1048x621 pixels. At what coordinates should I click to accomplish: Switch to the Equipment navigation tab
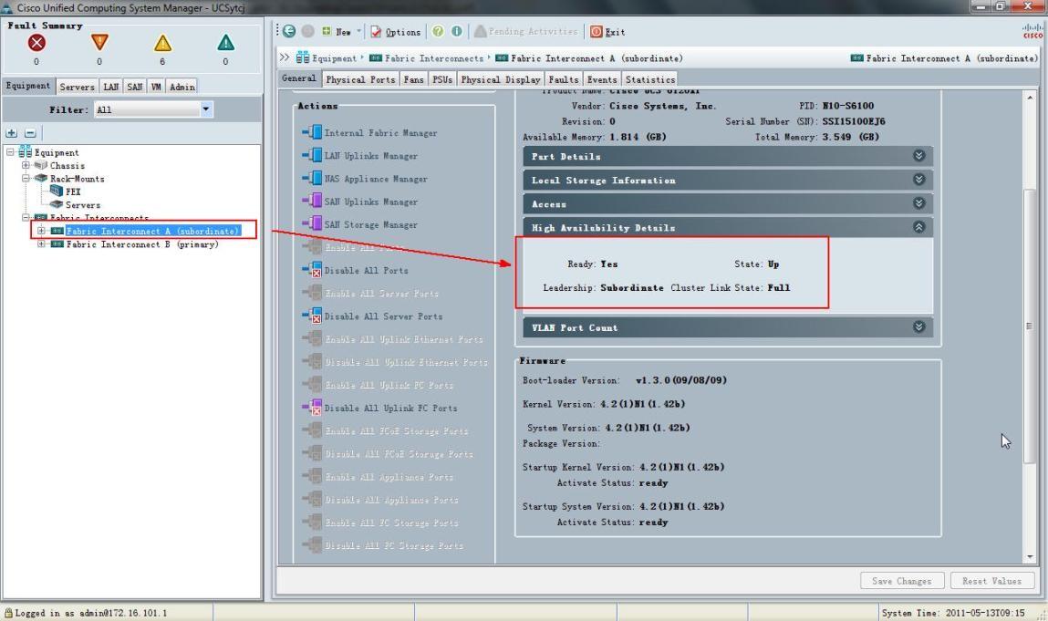click(28, 86)
